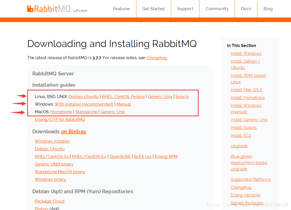
Task: Open RHEL, CentOS, Fedora guide link
Action: click(123, 96)
